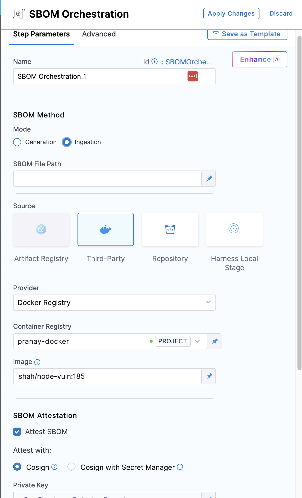This screenshot has height=498, width=302.
Task: Click the pin icon beside Image field
Action: (209, 376)
